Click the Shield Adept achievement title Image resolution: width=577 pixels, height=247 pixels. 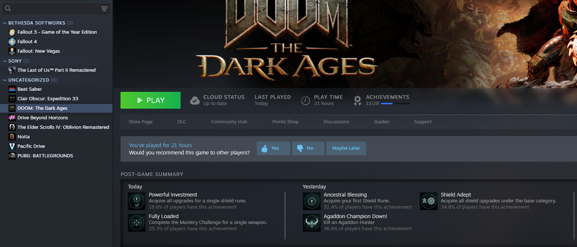[x=456, y=195]
